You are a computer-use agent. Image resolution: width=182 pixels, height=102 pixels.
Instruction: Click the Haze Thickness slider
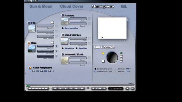[45, 51]
